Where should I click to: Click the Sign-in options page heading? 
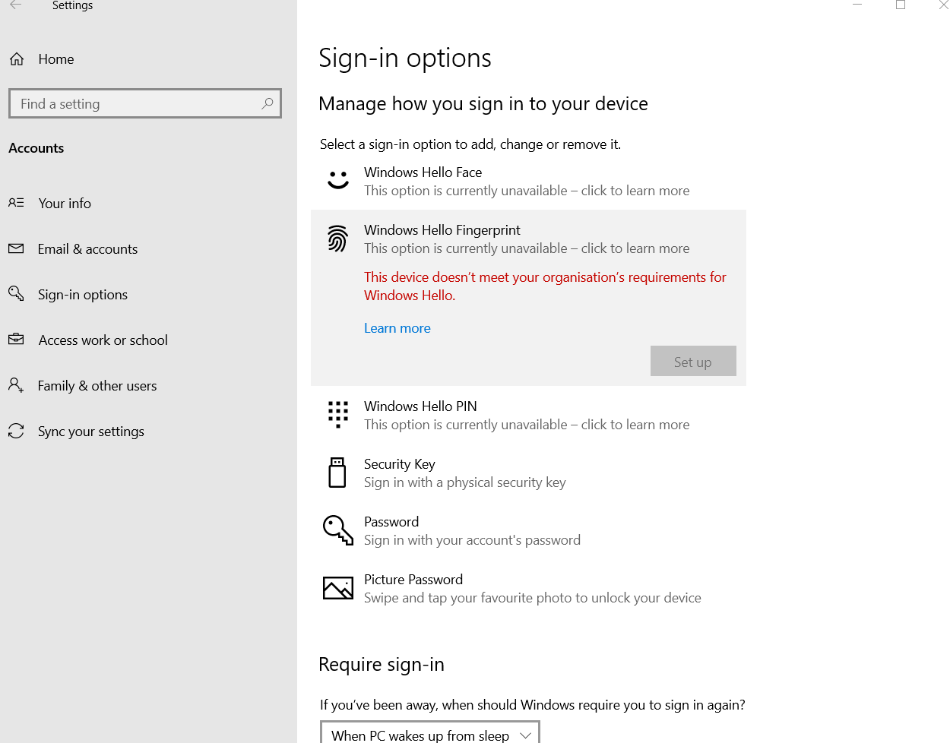pos(405,58)
